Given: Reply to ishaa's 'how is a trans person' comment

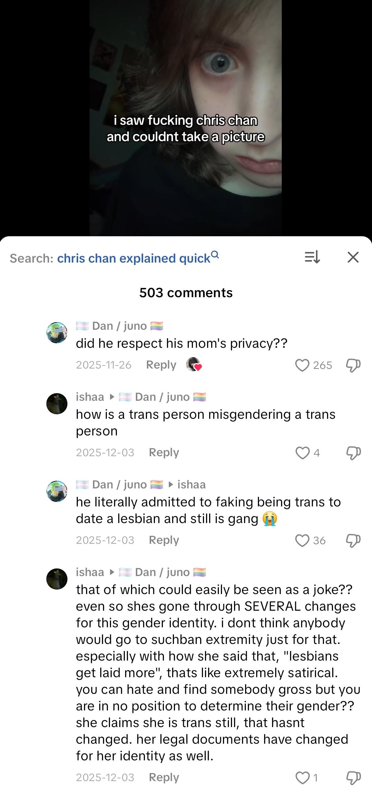Looking at the screenshot, I should coord(164,452).
